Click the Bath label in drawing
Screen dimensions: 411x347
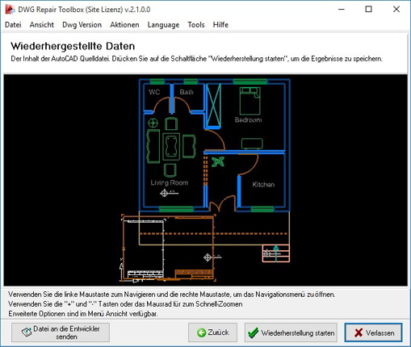coord(187,92)
